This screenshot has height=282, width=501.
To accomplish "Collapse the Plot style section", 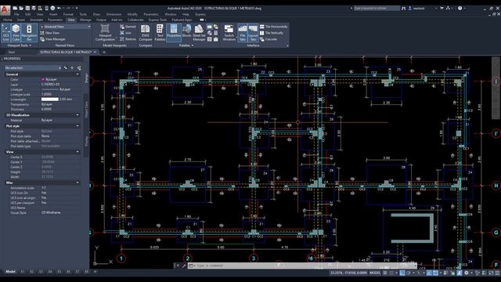I will (77, 126).
